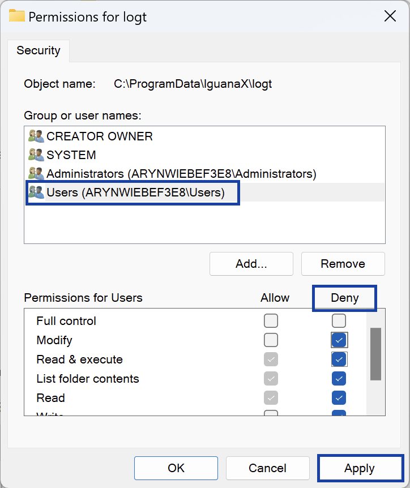Select the Administrators group entry
410x488 pixels.
point(181,174)
